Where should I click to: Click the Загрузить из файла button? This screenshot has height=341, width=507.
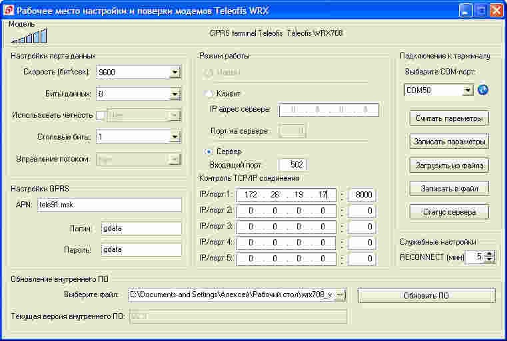(x=449, y=166)
